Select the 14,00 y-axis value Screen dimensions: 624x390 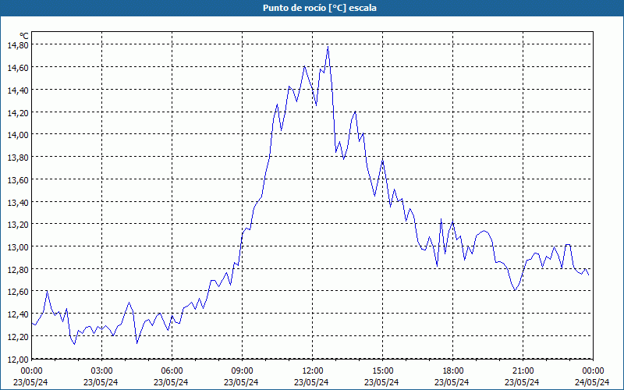click(18, 135)
